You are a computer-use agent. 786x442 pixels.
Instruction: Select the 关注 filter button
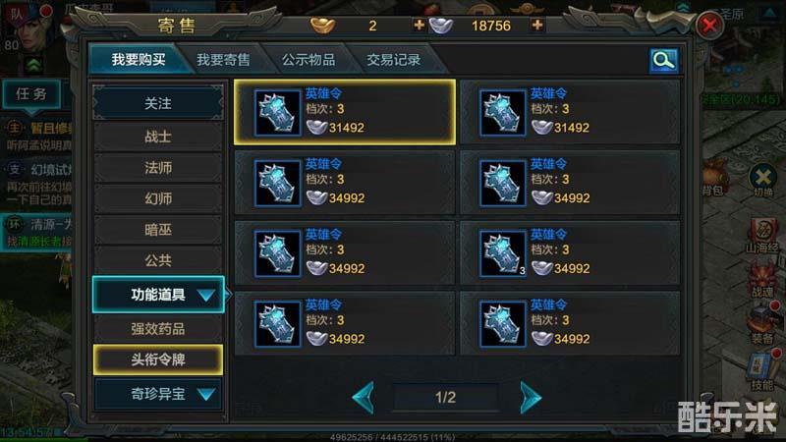(x=158, y=103)
